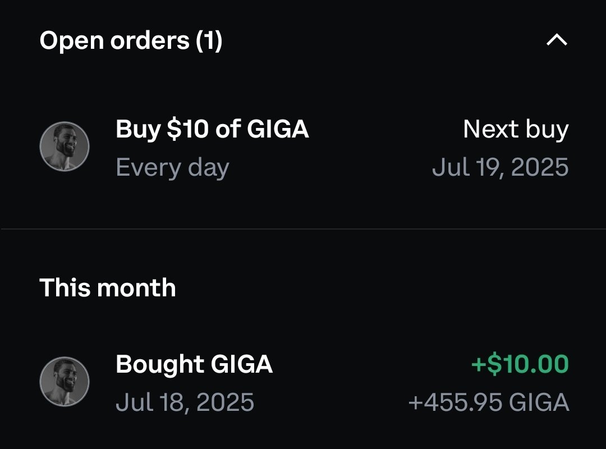
Task: Tap the Next buy label
Action: (x=516, y=130)
